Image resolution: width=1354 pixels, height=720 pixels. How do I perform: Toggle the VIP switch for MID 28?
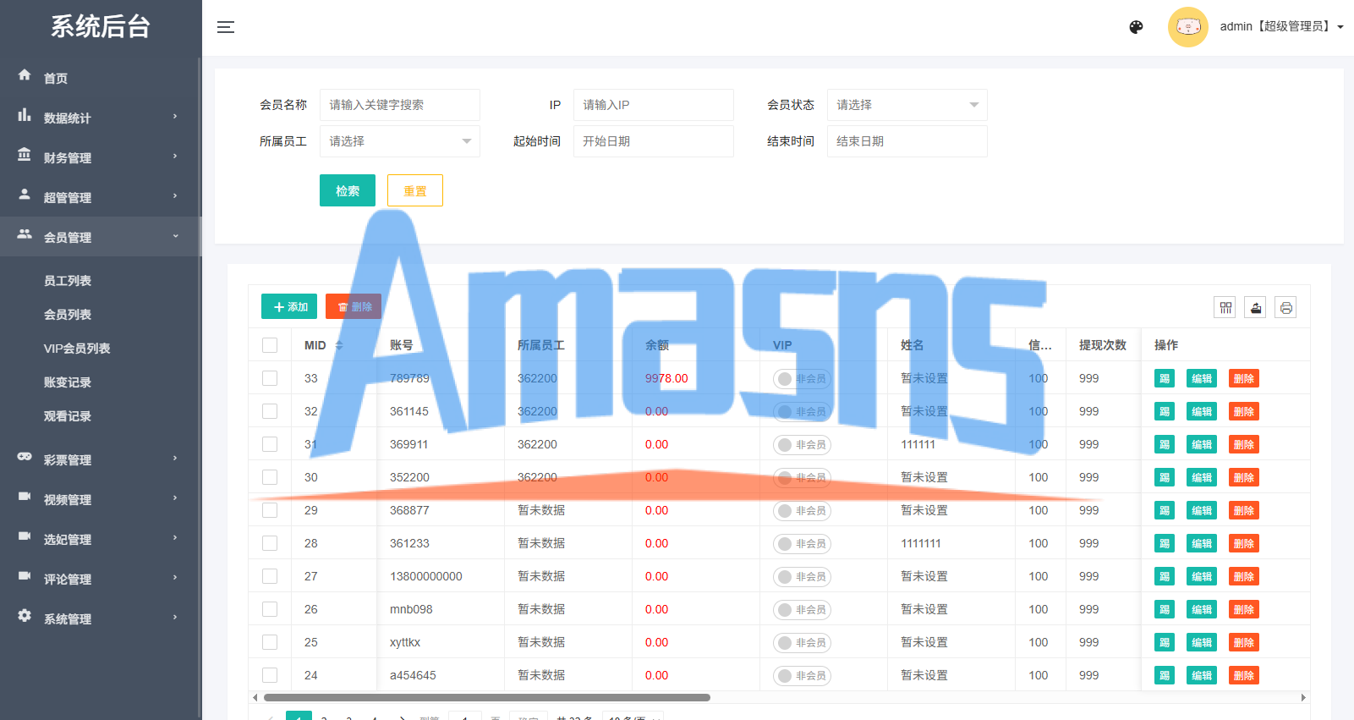click(802, 543)
